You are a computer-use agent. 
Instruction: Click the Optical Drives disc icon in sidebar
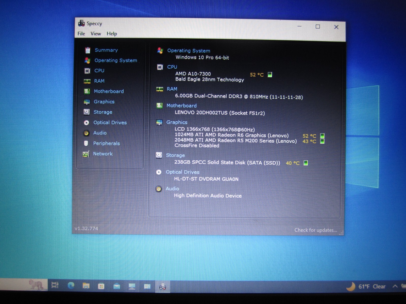[86, 123]
